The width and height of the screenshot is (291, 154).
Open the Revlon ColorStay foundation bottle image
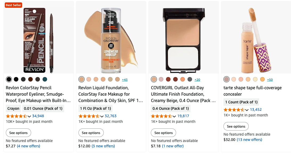click(x=111, y=40)
